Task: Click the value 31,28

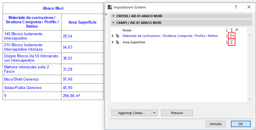Action: coord(68,69)
